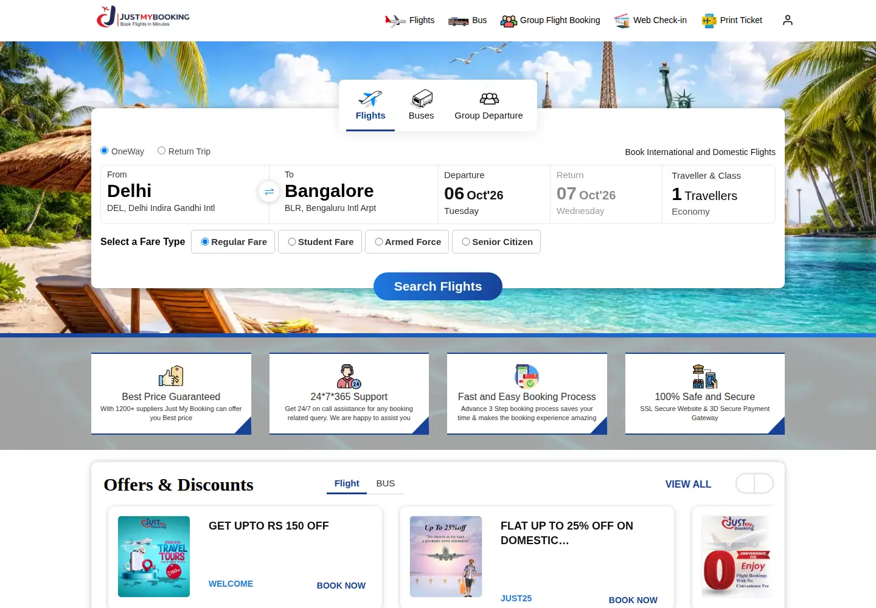Switch to the Flights search tab

tap(370, 106)
